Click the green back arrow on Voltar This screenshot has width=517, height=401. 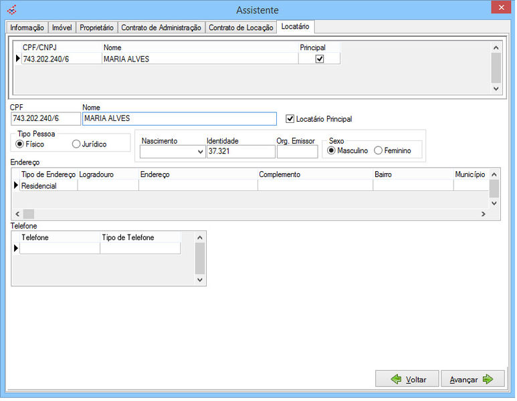point(397,380)
